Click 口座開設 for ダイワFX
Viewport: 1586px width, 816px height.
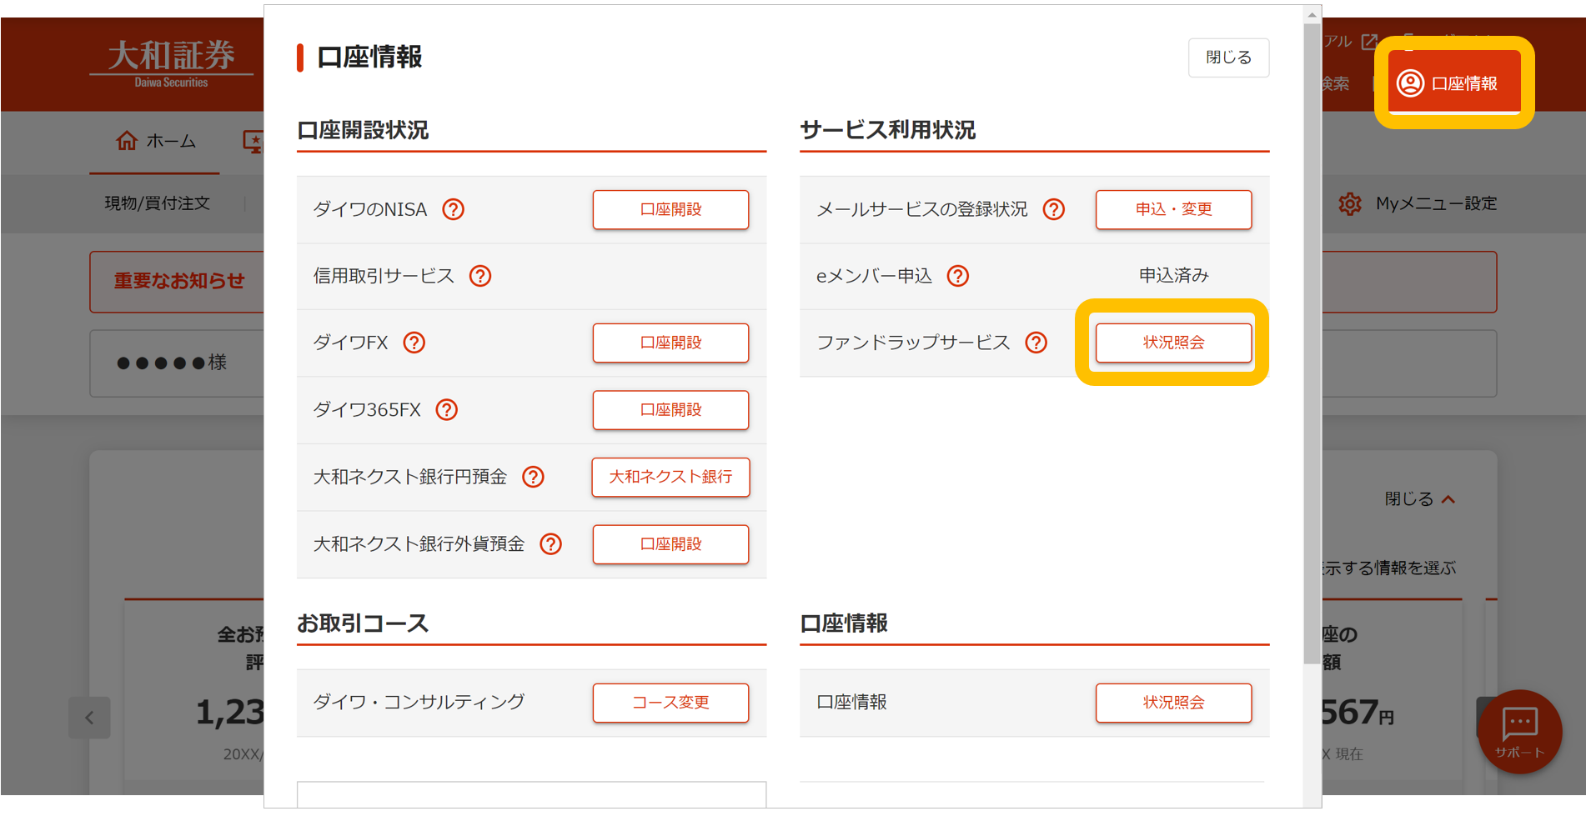click(670, 343)
